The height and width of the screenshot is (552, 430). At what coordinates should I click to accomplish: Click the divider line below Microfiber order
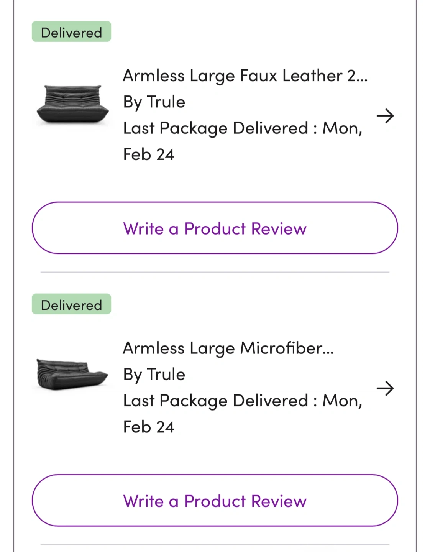click(215, 544)
